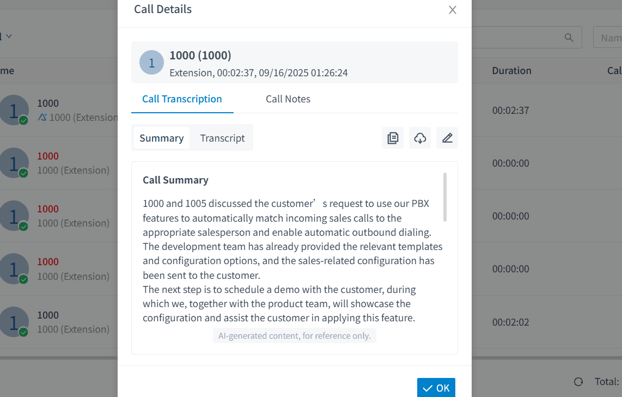Click the Call Summary scrollbar
The width and height of the screenshot is (622, 397).
tap(445, 197)
